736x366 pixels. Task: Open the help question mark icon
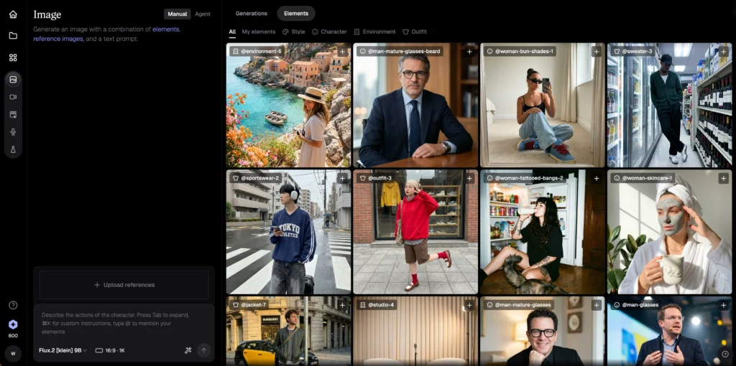[13, 305]
